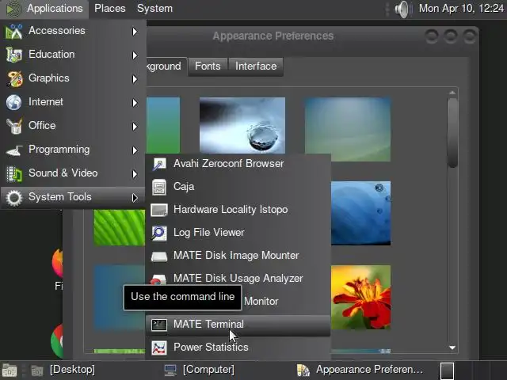
Task: Click the Office category icon
Action: click(14, 126)
